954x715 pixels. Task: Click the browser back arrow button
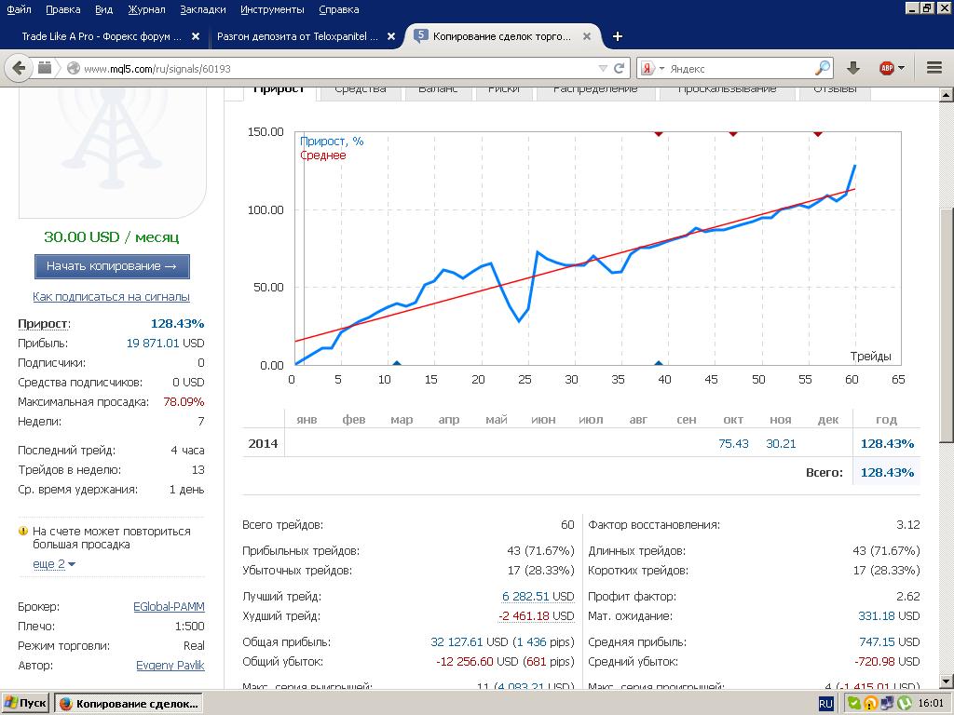[x=19, y=68]
